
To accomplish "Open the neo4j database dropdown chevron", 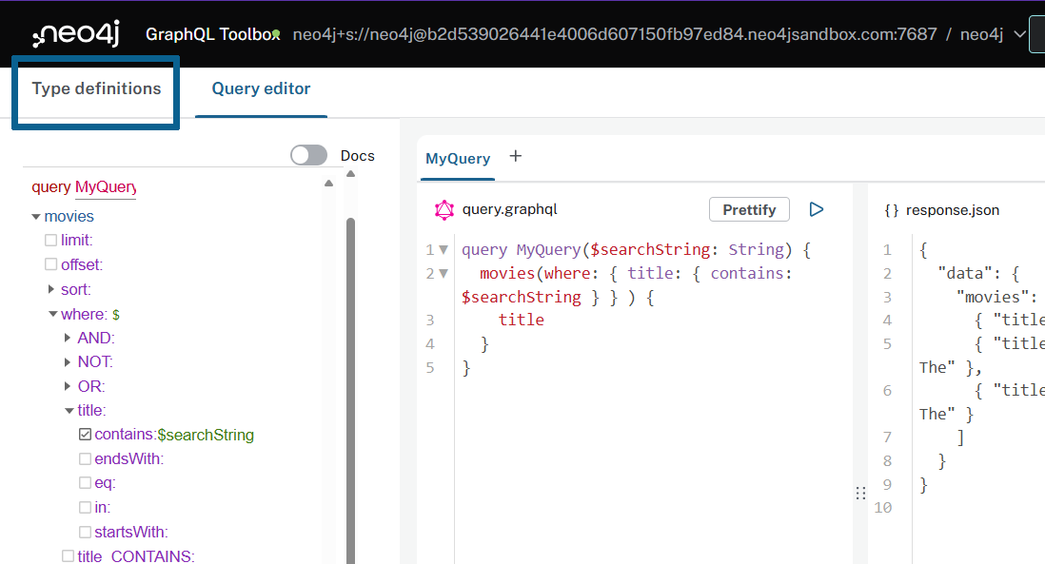I will 1019,34.
